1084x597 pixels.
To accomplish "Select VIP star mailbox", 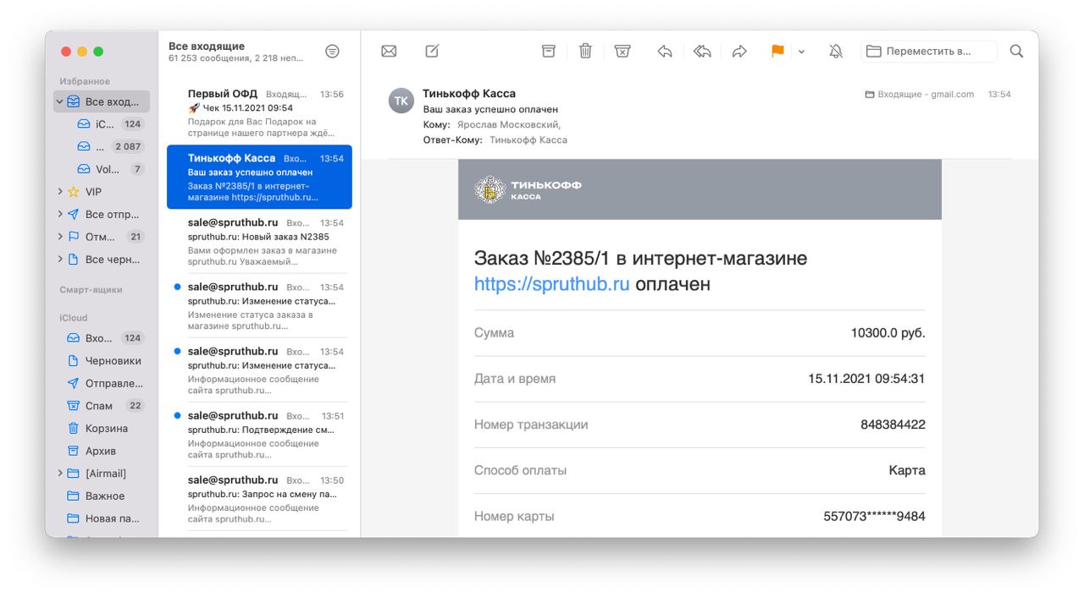I will pyautogui.click(x=85, y=192).
